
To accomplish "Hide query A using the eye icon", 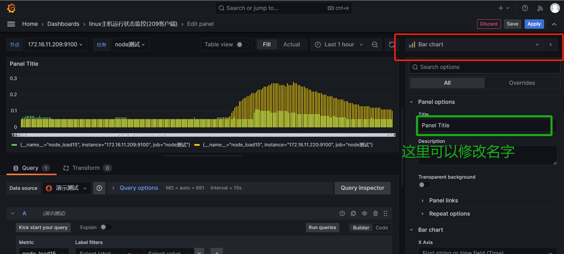I will (x=365, y=214).
